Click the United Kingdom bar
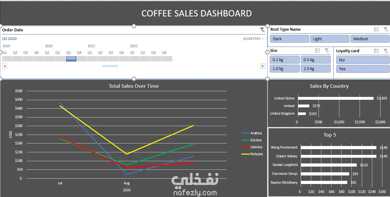The height and width of the screenshot is (197, 390). pyautogui.click(x=302, y=113)
